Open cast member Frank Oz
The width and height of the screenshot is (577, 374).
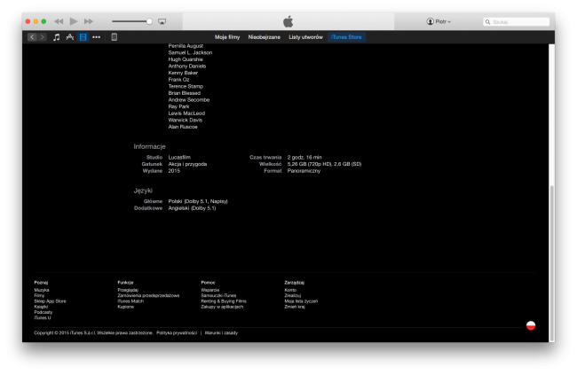(178, 80)
